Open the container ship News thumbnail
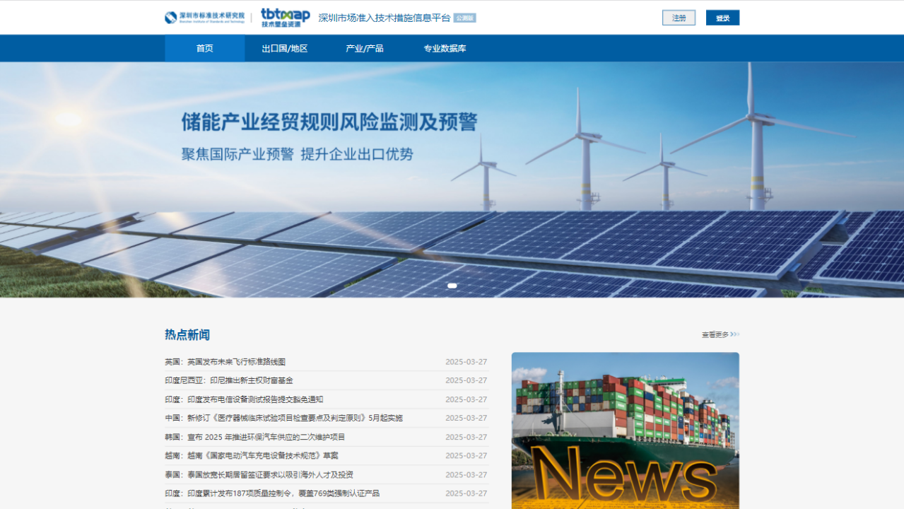 click(x=625, y=430)
